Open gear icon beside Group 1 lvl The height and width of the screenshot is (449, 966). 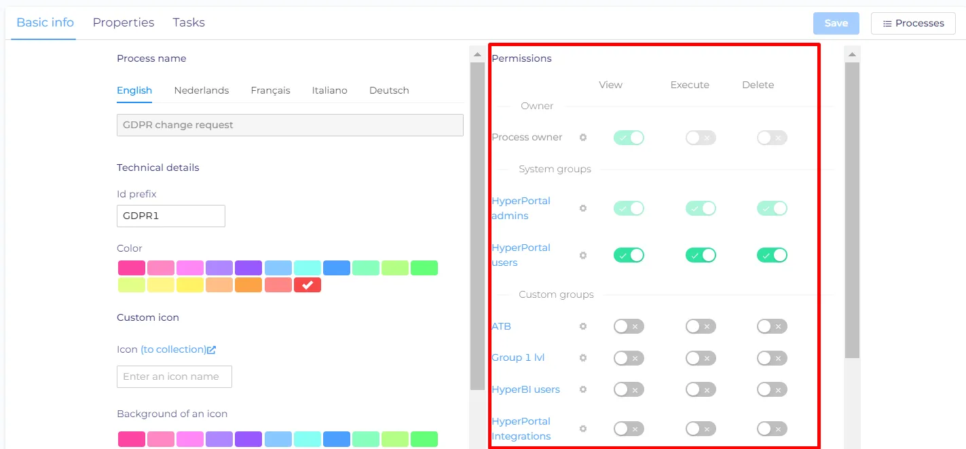point(582,357)
